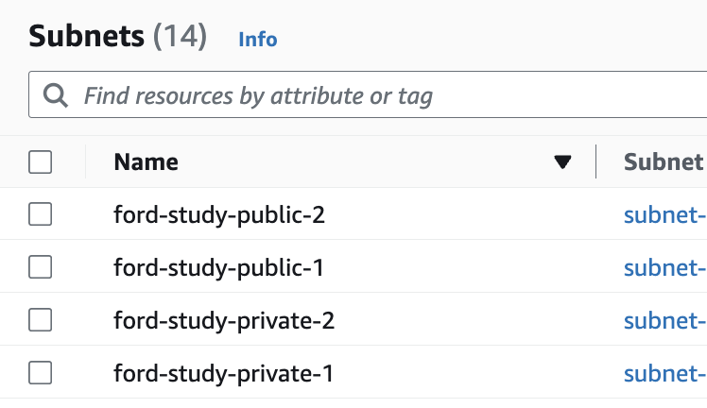
Task: Click the Name column header
Action: point(147,161)
